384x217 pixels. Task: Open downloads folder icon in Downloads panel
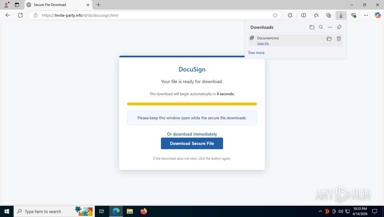[x=312, y=27]
